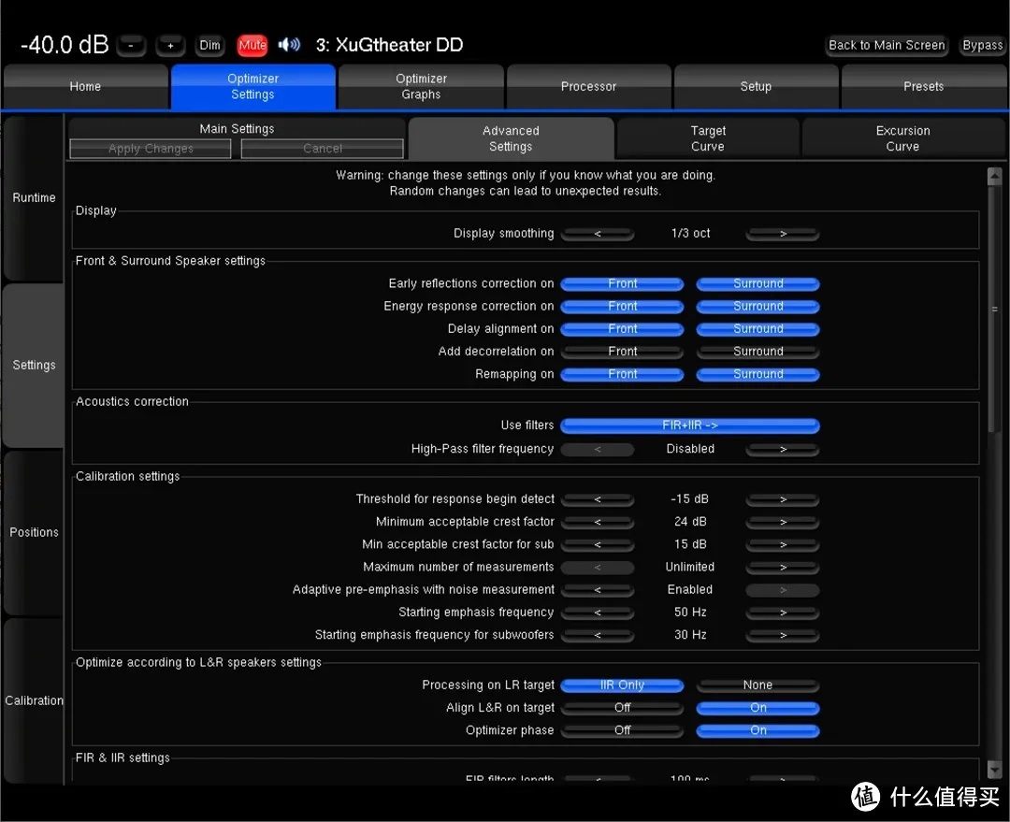Image resolution: width=1010 pixels, height=822 pixels.
Task: Click the -40.0 dB volume readout
Action: 65,45
